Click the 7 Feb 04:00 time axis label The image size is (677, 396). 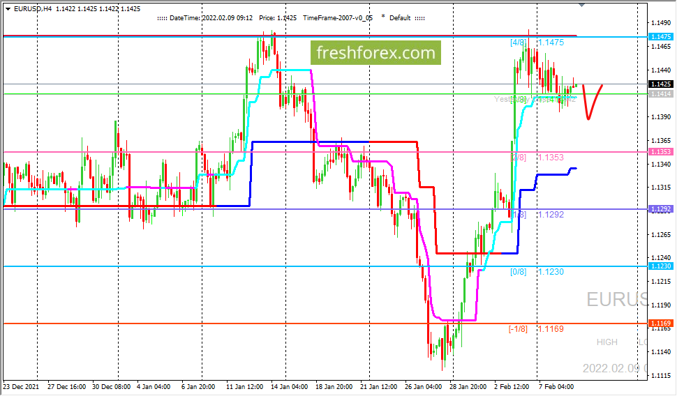556,387
